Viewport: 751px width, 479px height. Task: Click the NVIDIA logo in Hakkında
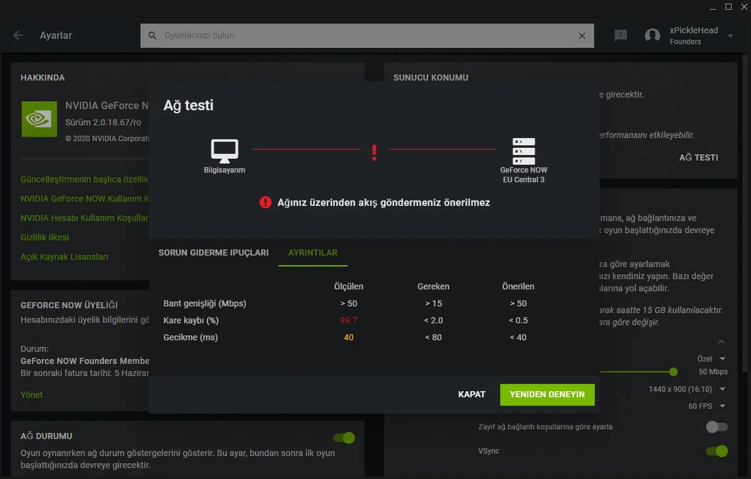[x=39, y=119]
